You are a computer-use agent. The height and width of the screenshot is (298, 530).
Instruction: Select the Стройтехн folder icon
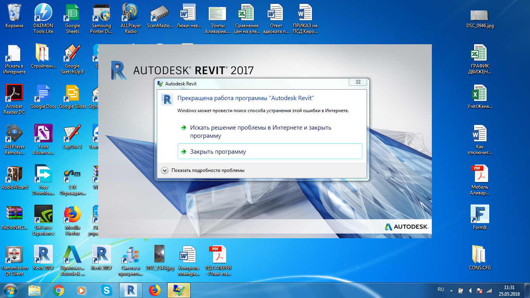point(43,56)
